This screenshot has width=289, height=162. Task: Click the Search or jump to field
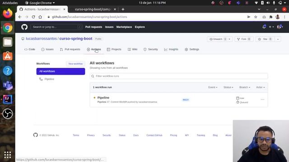click(56, 27)
